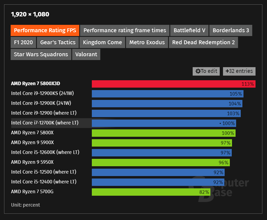Click the blue 104% bar
The width and height of the screenshot is (267, 220).
(167, 104)
